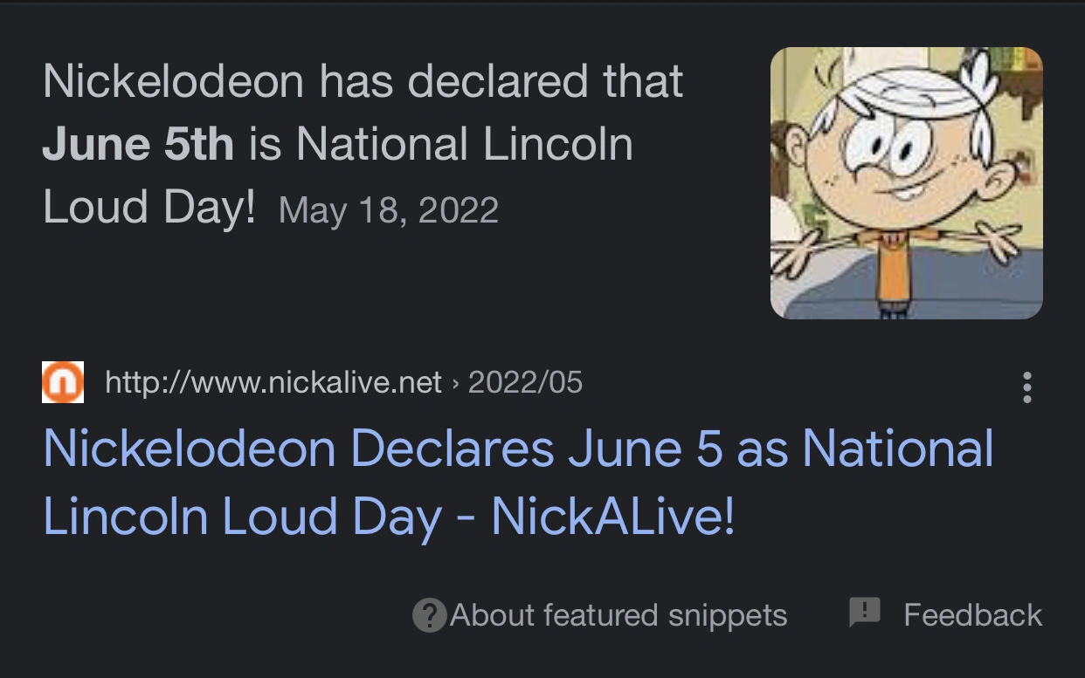Viewport: 1085px width, 678px height.
Task: Click the words National Lincoln in the snippet
Action: (465, 144)
